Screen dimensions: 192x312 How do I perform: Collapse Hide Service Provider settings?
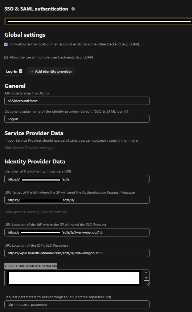(x=30, y=147)
